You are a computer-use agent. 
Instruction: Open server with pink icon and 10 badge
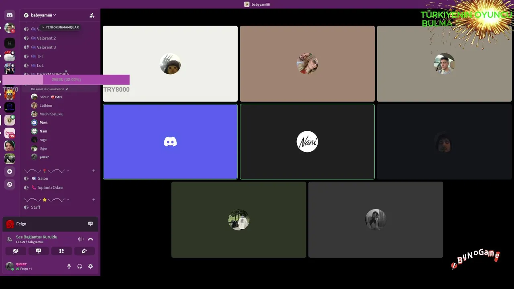pos(10,133)
